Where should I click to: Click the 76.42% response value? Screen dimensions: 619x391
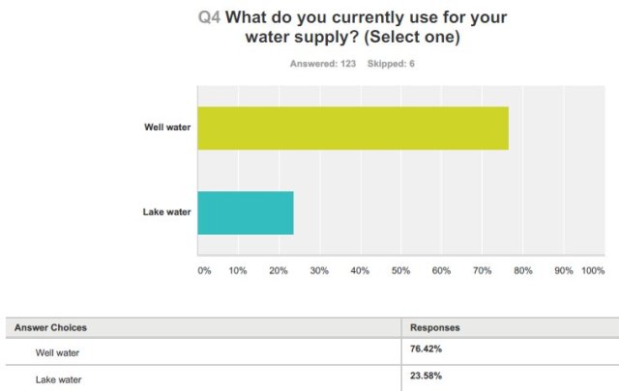point(427,351)
